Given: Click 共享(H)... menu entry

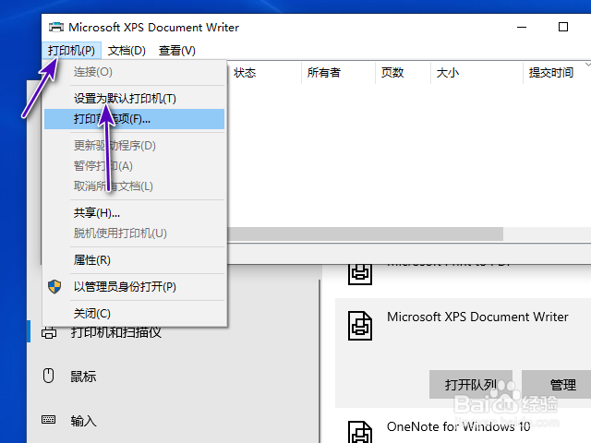Looking at the screenshot, I should [x=134, y=213].
